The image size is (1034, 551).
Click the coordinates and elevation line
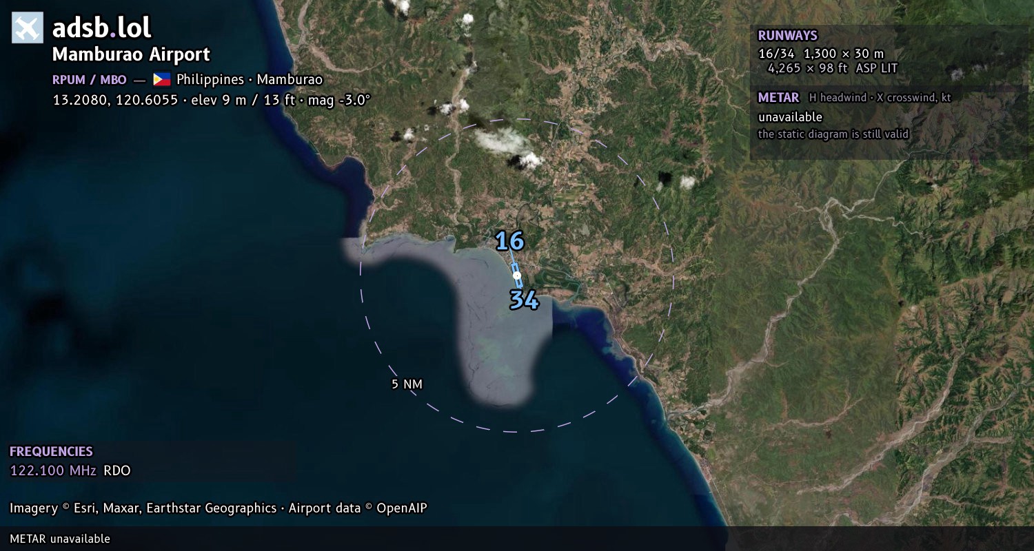click(212, 100)
